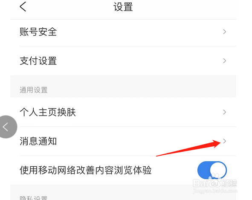Click the 设置 page title
Image resolution: width=252 pixels, height=200 pixels.
pyautogui.click(x=123, y=7)
